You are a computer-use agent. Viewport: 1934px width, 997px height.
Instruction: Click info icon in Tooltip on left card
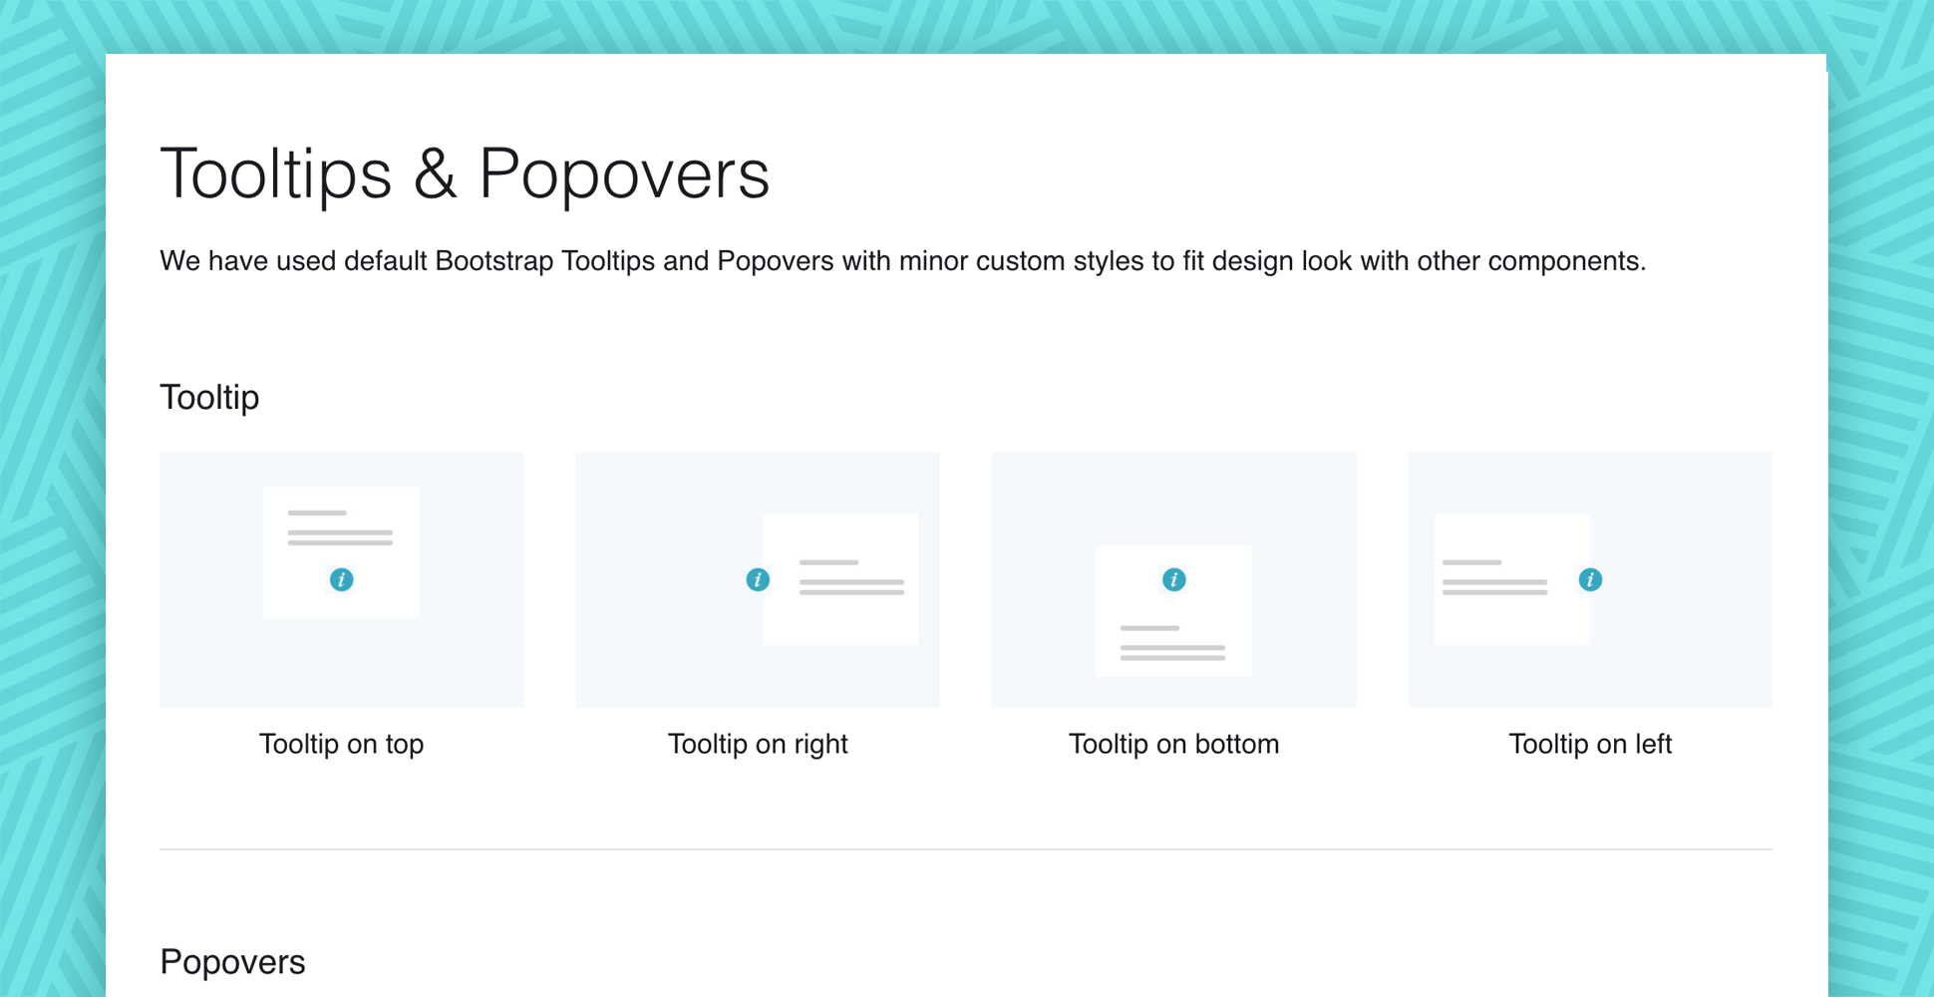pos(1590,579)
